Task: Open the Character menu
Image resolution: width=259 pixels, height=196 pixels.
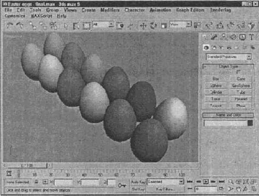Action: 134,10
